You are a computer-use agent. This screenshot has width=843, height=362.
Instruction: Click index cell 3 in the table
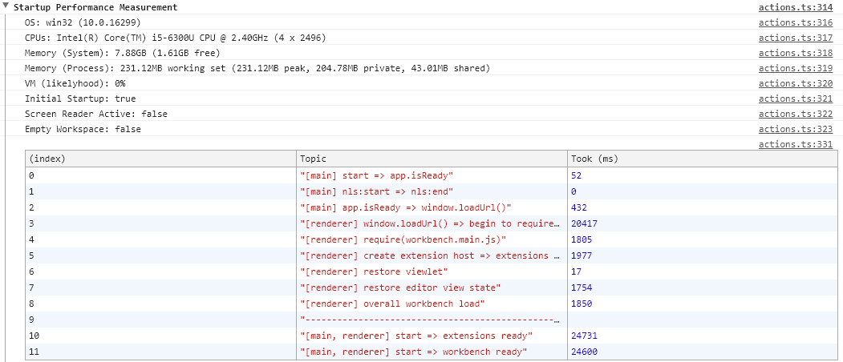click(x=160, y=223)
